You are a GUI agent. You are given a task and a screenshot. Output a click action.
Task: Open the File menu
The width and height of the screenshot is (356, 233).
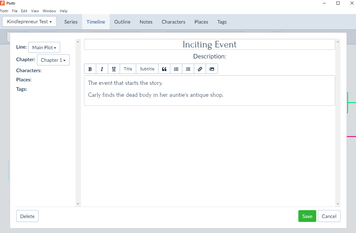pyautogui.click(x=15, y=11)
